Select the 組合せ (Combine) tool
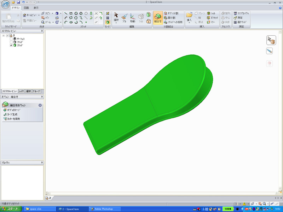 [158, 17]
